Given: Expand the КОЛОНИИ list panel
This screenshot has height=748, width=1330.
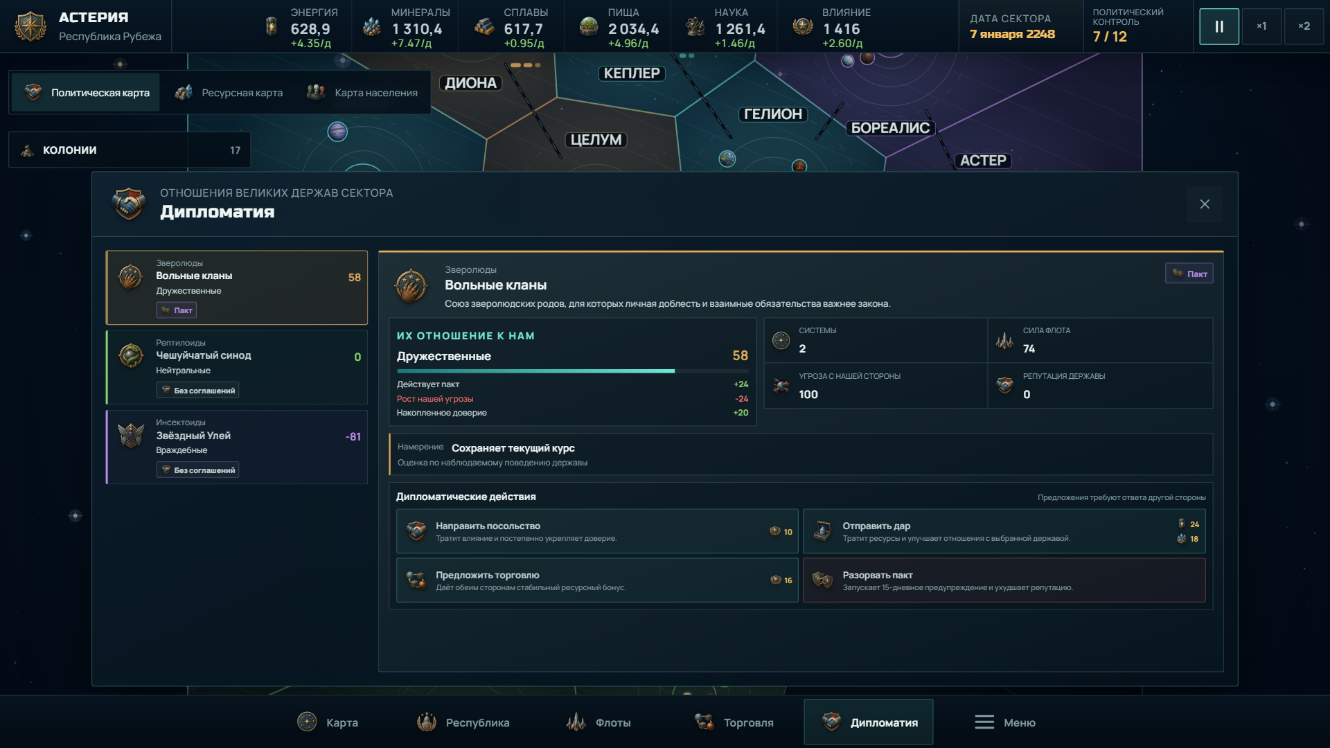Looking at the screenshot, I should [x=130, y=150].
